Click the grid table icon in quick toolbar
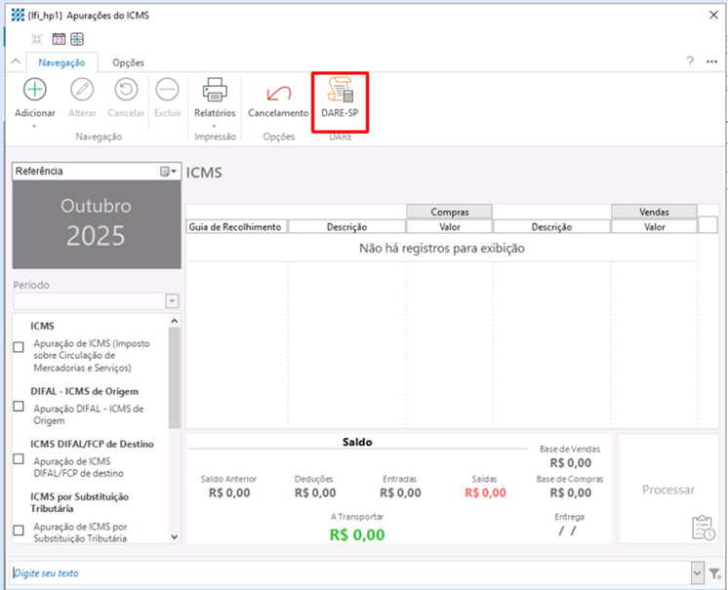Viewport: 728px width, 590px height. click(x=77, y=39)
